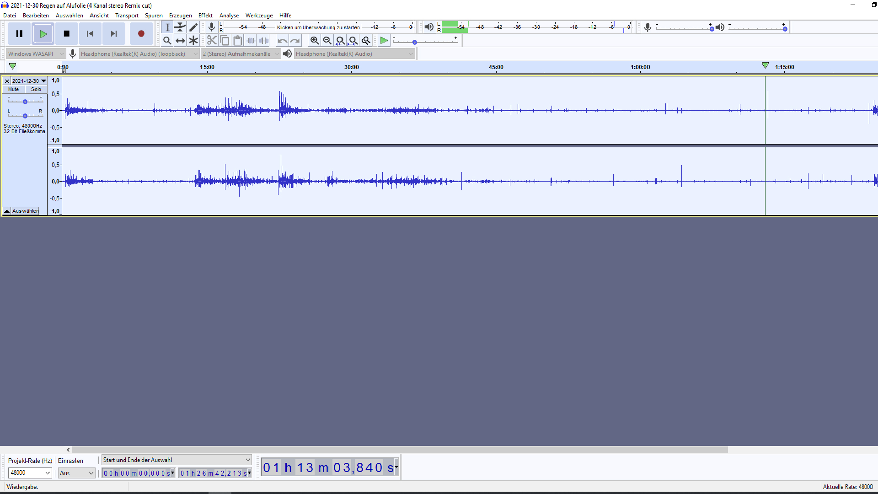This screenshot has height=494, width=878.
Task: Adjust the track gain slider
Action: coord(25,102)
